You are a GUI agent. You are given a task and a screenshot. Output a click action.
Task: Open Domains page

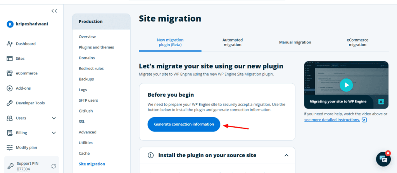click(86, 58)
